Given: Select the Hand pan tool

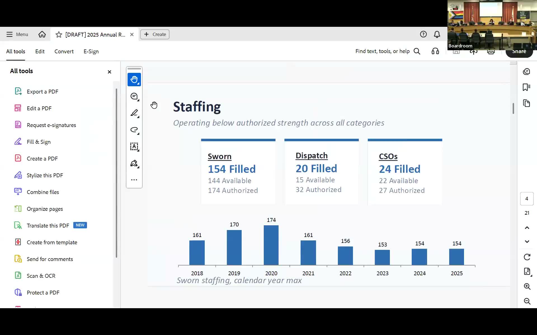Looking at the screenshot, I should click(134, 80).
